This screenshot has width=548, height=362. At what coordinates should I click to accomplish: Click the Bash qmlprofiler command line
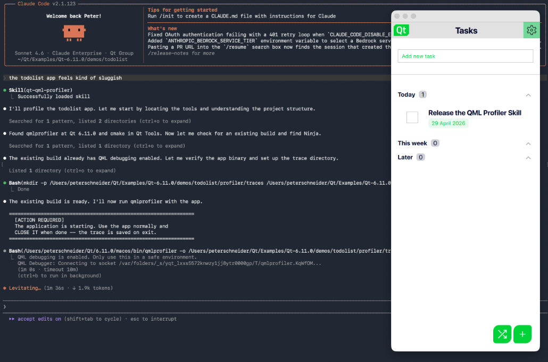pyautogui.click(x=200, y=251)
